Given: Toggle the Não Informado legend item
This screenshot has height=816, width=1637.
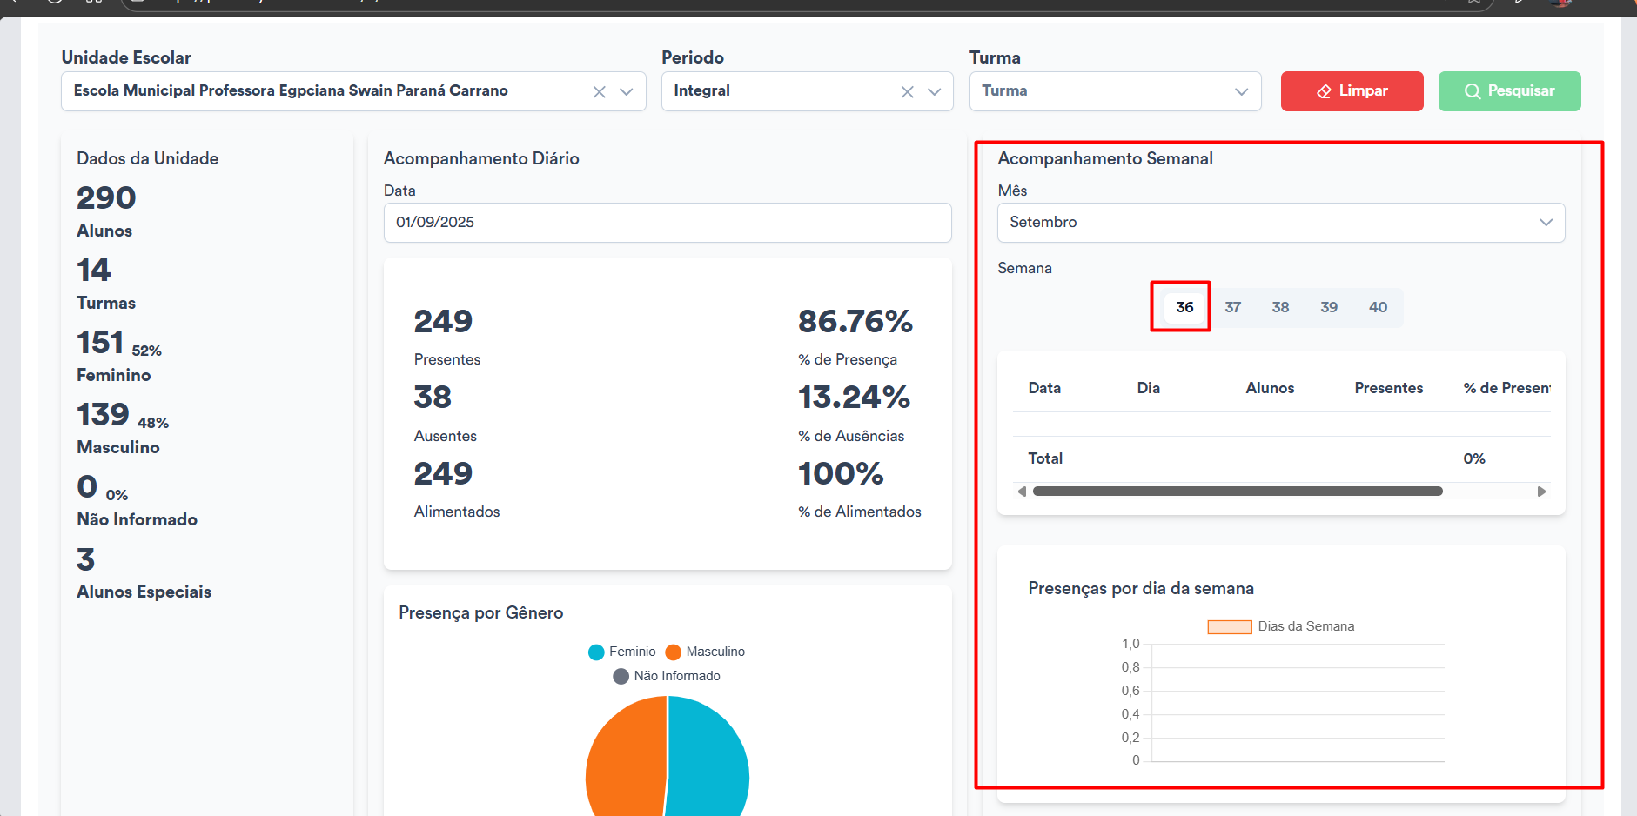Looking at the screenshot, I should point(667,677).
